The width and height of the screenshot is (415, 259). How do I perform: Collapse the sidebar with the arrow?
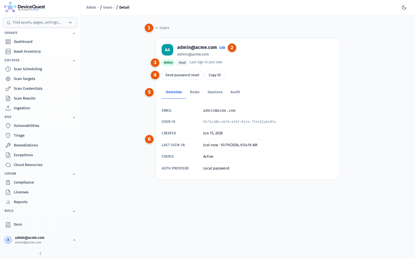[40, 254]
